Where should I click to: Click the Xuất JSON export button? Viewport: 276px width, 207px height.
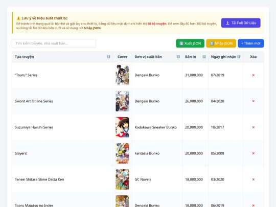coord(190,43)
